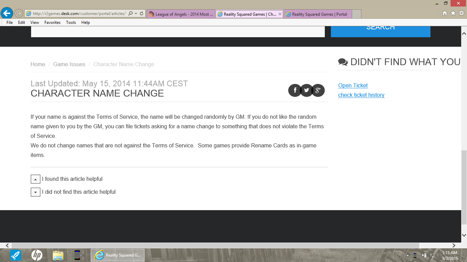Switch to Reality Squared Games Portal tab
This screenshot has height=262, width=467.
(318, 14)
